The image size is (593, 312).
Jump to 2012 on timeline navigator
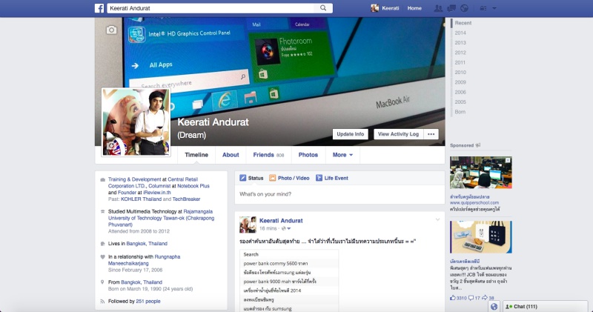click(460, 53)
